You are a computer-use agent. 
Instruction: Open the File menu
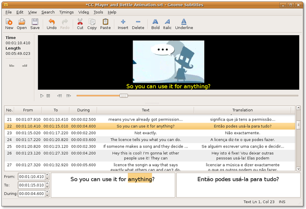point(8,12)
